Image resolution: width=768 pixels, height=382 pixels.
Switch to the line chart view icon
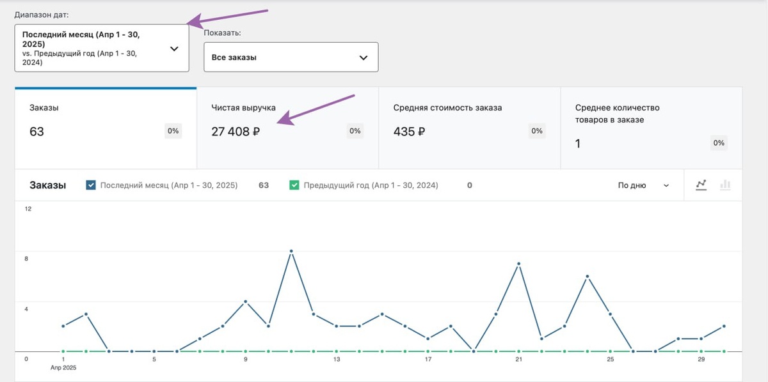(x=701, y=185)
